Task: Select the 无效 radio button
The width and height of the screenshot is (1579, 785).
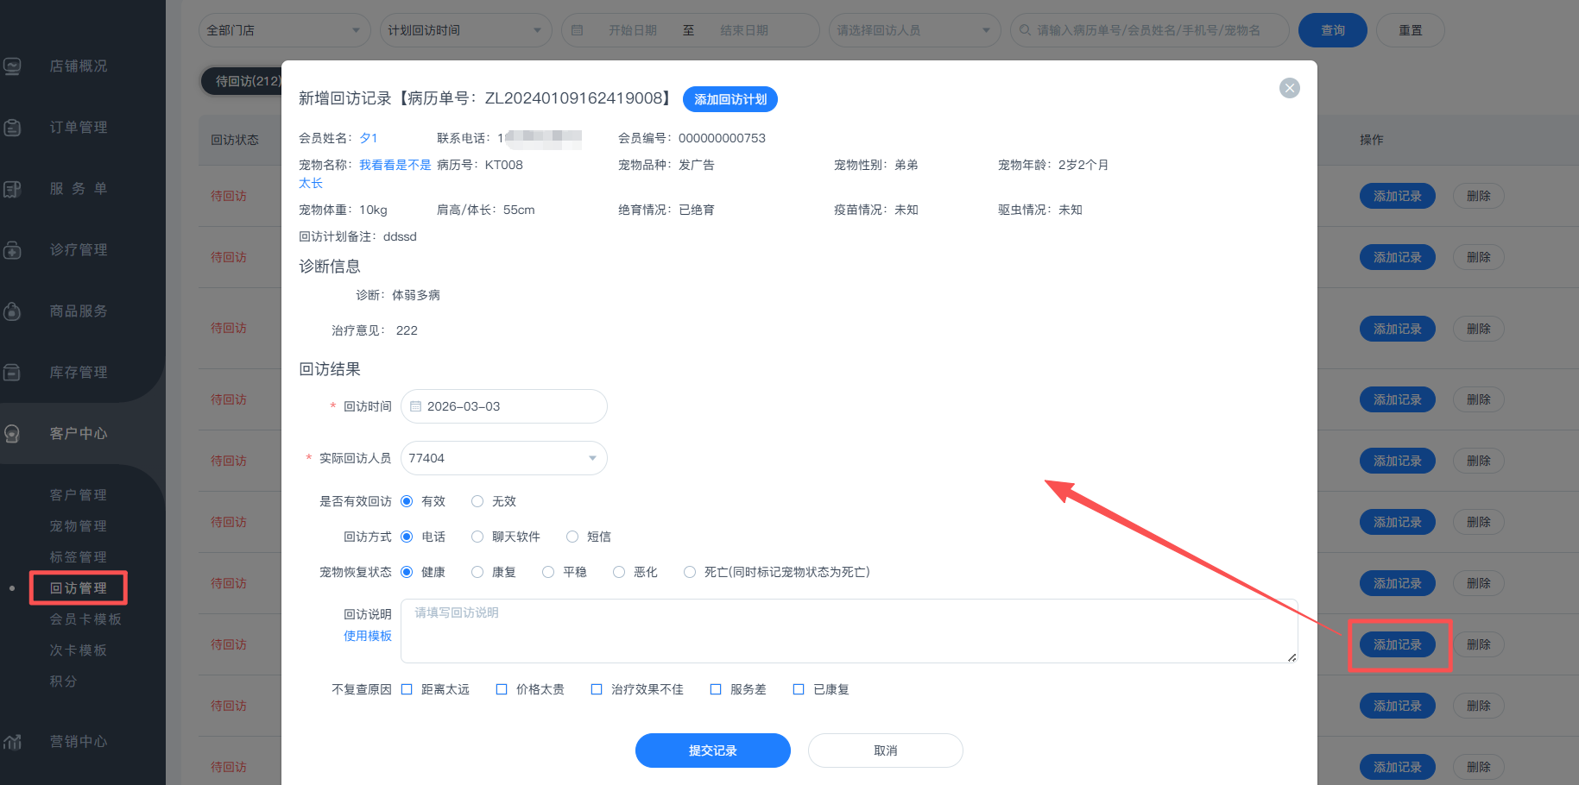Action: coord(477,501)
